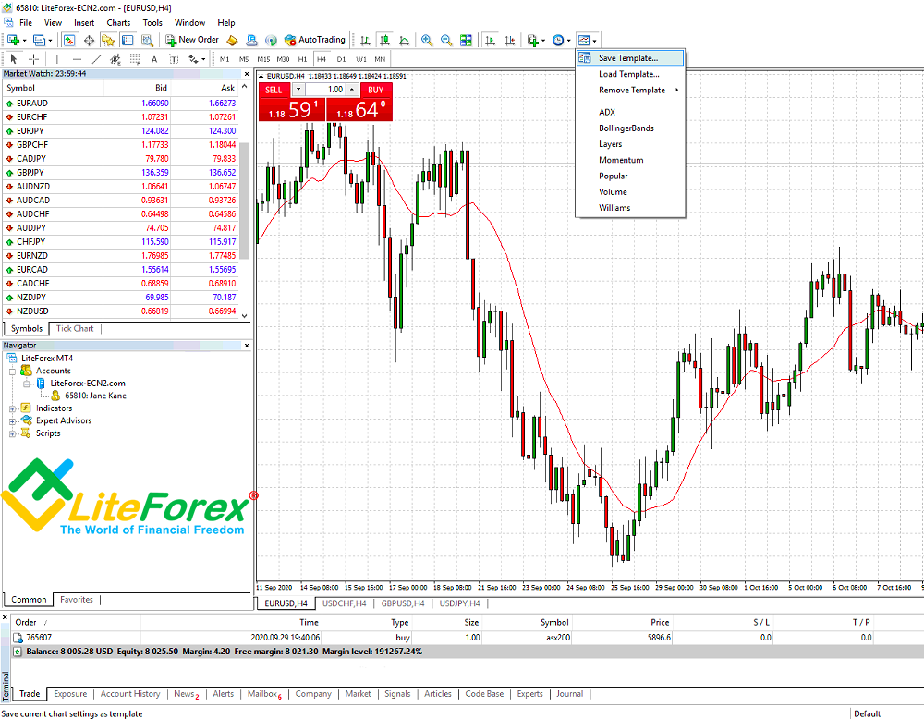Open Remove Template submenu
Image resolution: width=924 pixels, height=719 pixels.
(630, 91)
